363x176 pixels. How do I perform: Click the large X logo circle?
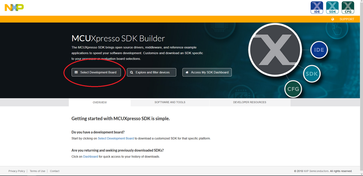(x=275, y=50)
